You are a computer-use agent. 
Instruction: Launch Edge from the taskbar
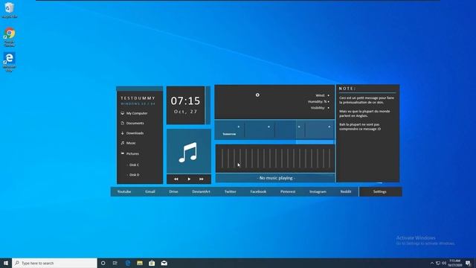[128, 263]
